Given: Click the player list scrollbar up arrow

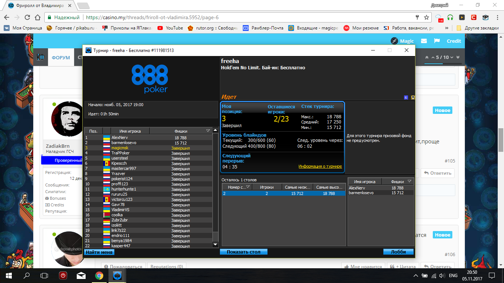Looking at the screenshot, I should [215, 130].
